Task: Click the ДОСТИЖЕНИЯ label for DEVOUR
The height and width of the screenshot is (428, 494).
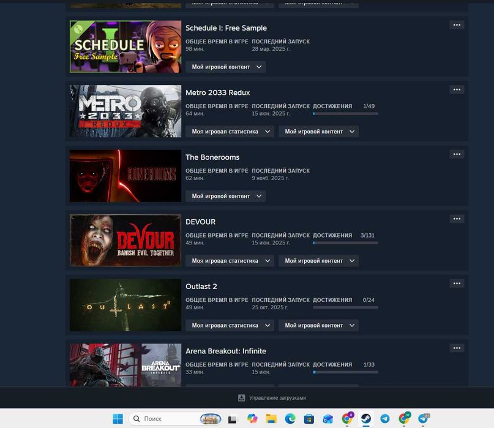Action: pos(332,236)
